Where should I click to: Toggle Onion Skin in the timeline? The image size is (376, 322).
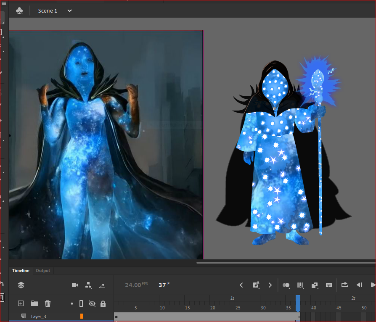click(286, 285)
